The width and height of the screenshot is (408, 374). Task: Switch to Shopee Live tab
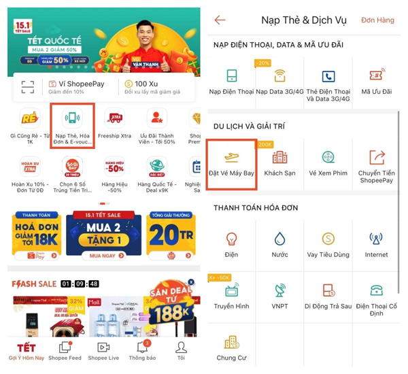coord(103,352)
